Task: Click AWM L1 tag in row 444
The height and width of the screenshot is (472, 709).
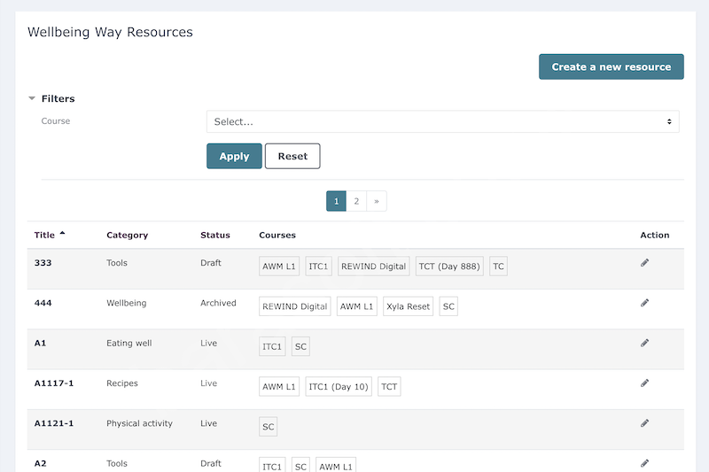Action: coord(356,306)
